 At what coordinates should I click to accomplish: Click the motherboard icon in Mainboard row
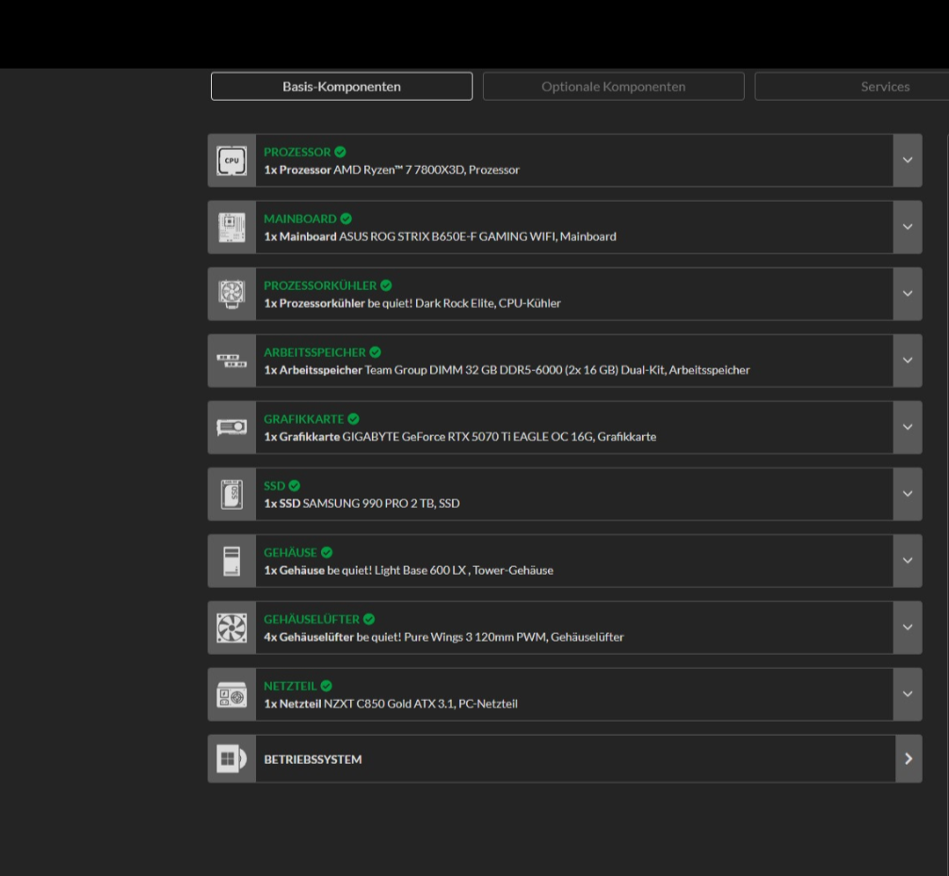232,228
